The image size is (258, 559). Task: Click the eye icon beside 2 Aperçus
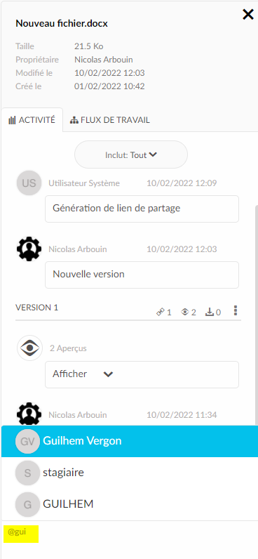30,348
